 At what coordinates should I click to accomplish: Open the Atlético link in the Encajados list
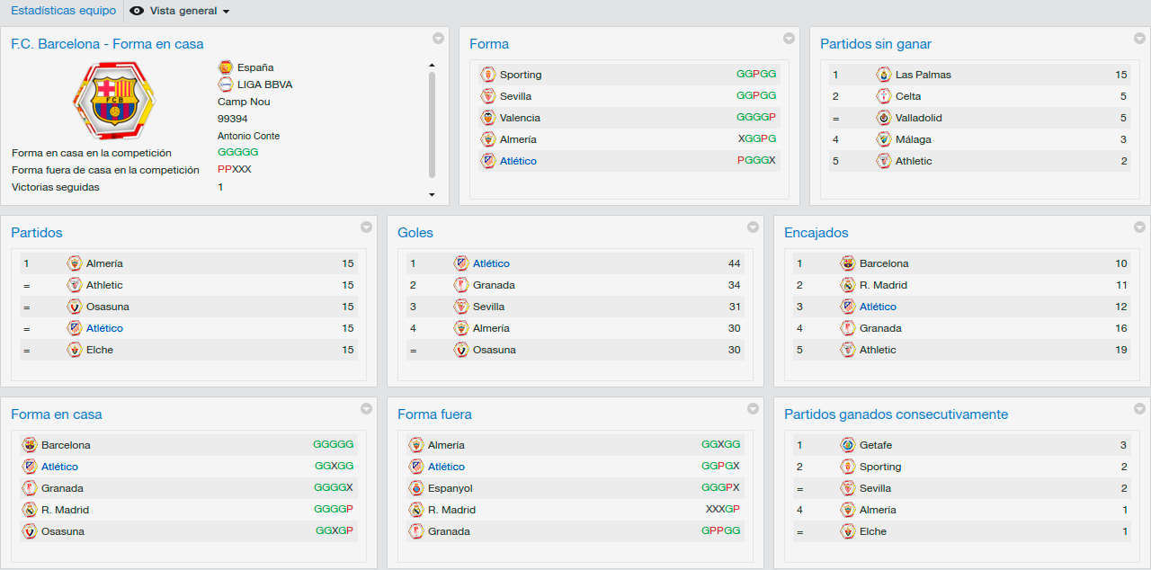[878, 307]
